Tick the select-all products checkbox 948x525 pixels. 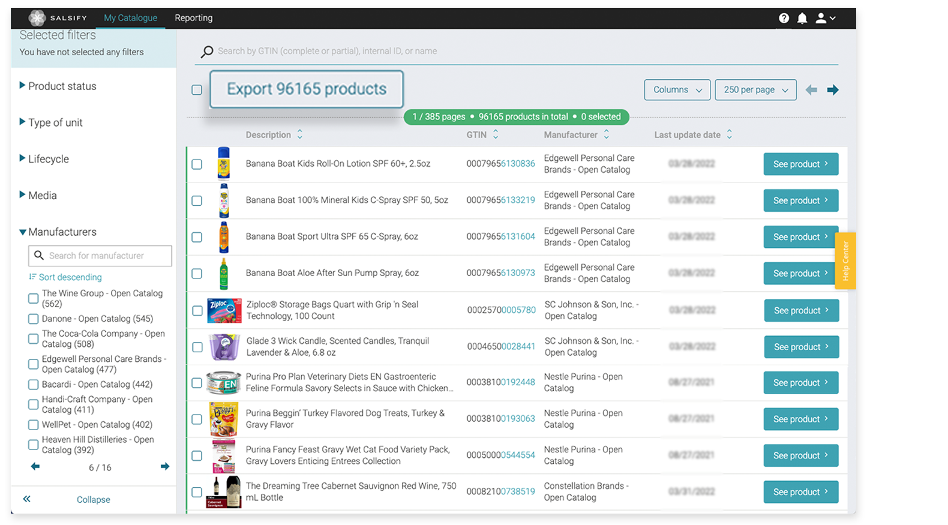(x=197, y=90)
